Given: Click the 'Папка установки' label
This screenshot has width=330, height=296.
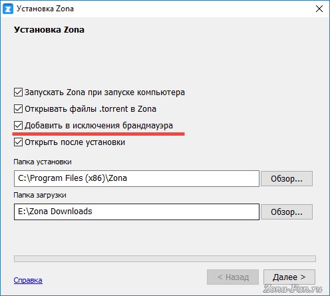Looking at the screenshot, I should [x=43, y=162].
